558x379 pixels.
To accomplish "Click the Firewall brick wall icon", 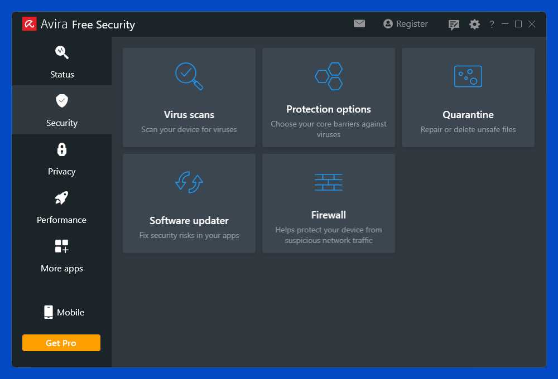I will [x=329, y=182].
